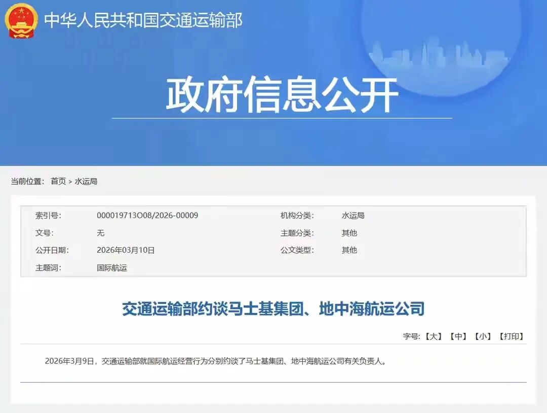Click the 公文类型 value 其他
The height and width of the screenshot is (413, 547).
(349, 250)
